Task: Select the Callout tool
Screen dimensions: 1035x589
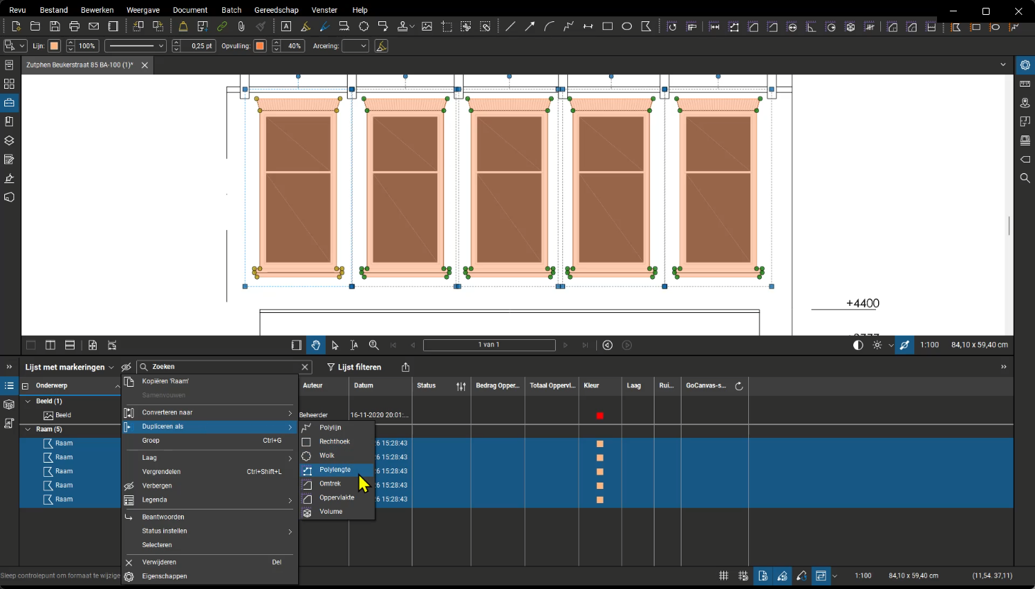Action: click(383, 26)
